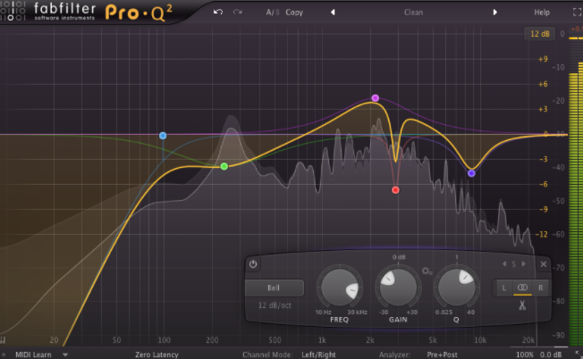The width and height of the screenshot is (583, 359).
Task: Enter full screen mode icon
Action: [x=578, y=13]
